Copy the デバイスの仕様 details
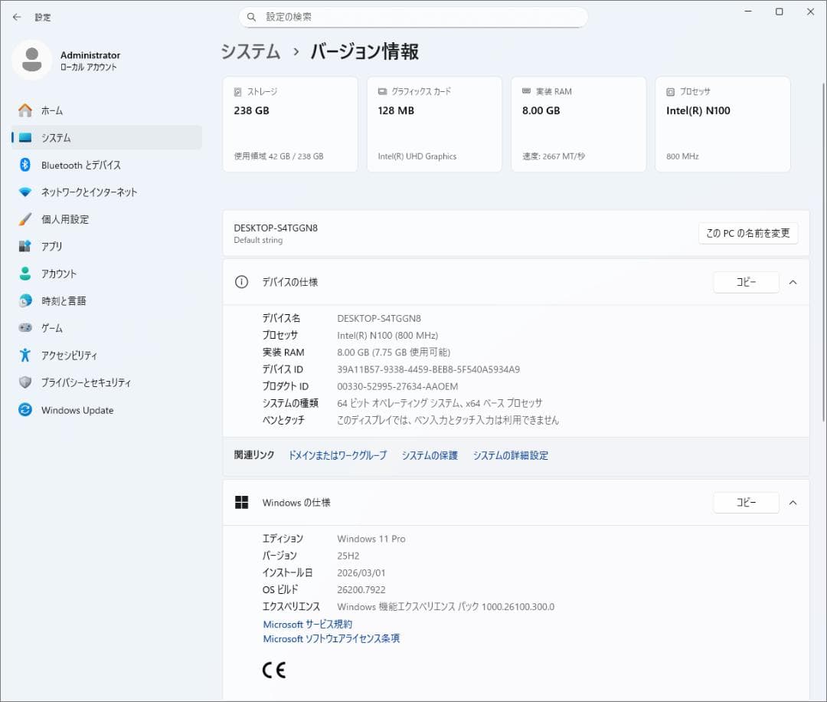827x702 pixels. point(747,282)
